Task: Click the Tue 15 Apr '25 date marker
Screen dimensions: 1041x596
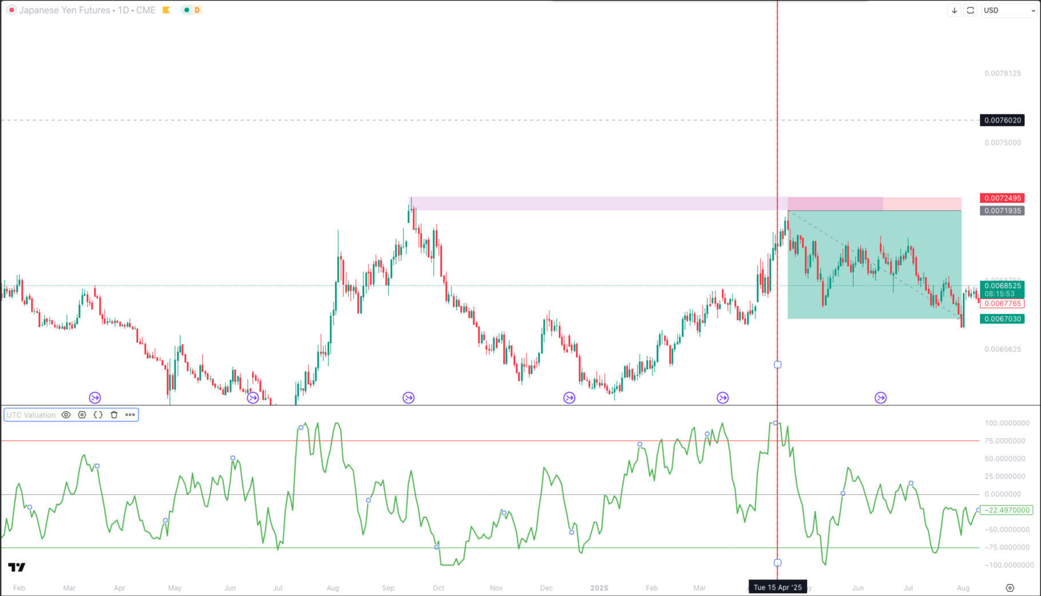Action: (777, 587)
